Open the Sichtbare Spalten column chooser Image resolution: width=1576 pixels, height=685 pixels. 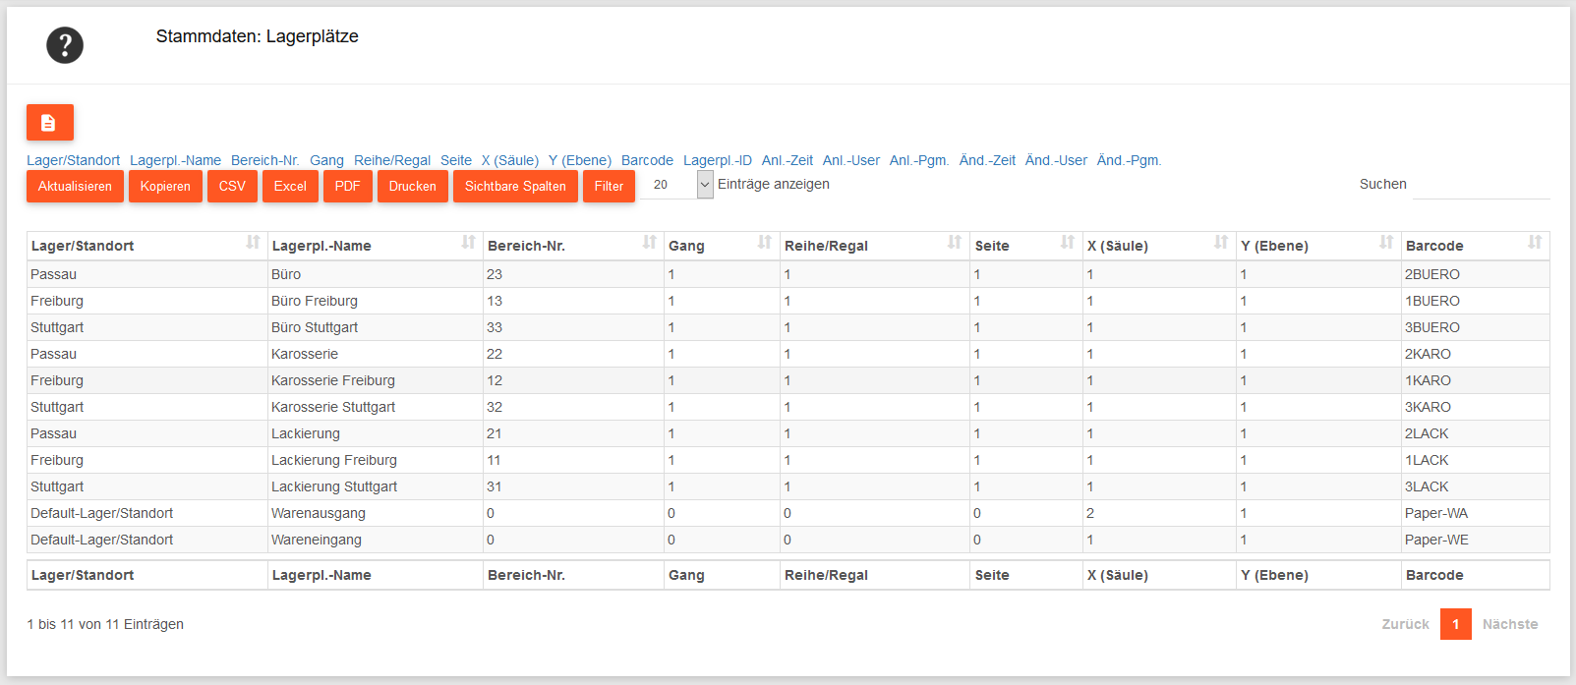pyautogui.click(x=515, y=186)
